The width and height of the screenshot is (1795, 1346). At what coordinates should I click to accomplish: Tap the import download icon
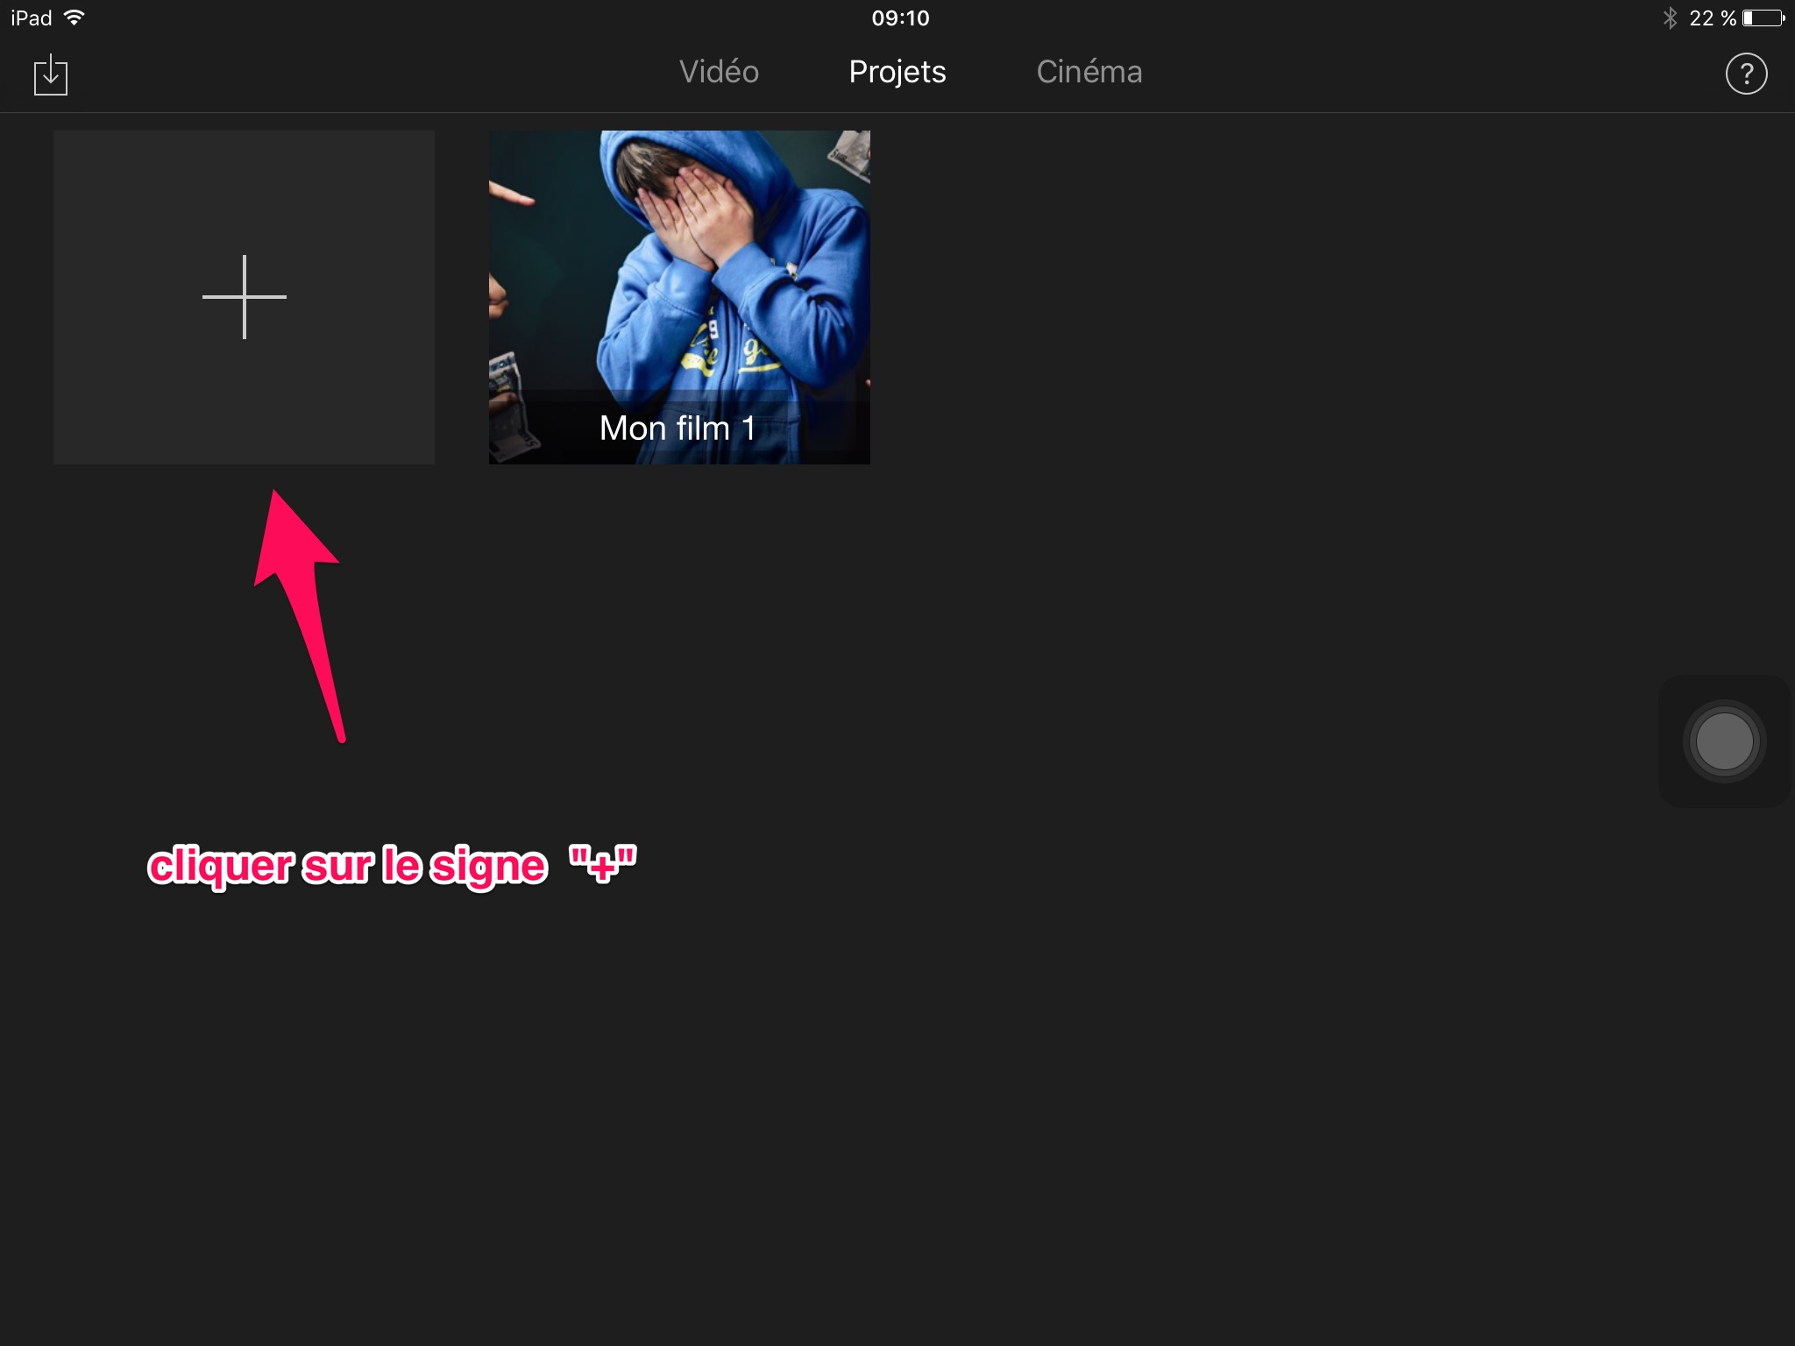(x=50, y=74)
